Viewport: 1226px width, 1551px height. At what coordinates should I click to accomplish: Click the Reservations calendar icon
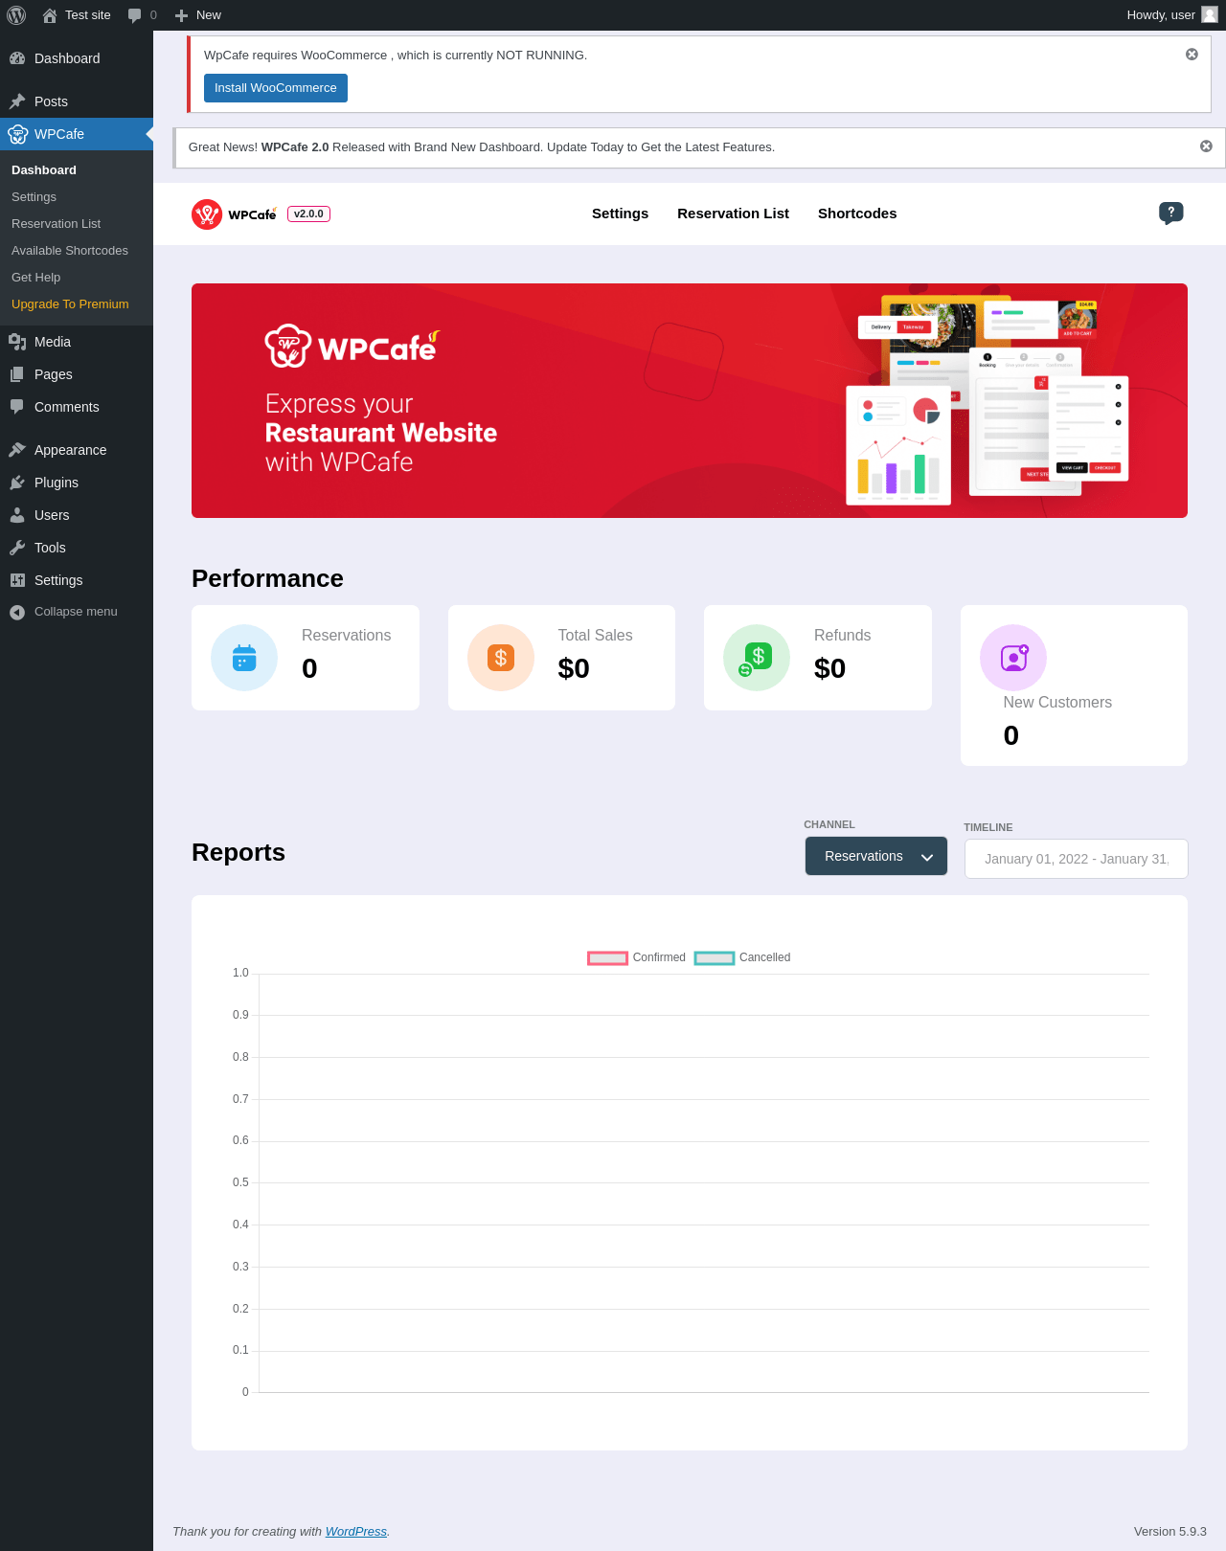tap(244, 658)
